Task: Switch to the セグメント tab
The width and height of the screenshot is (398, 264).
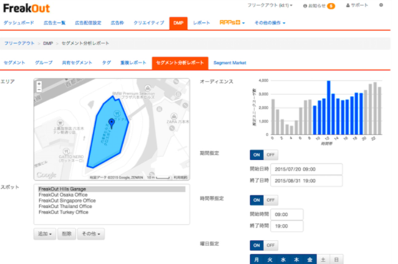Action: 14,63
